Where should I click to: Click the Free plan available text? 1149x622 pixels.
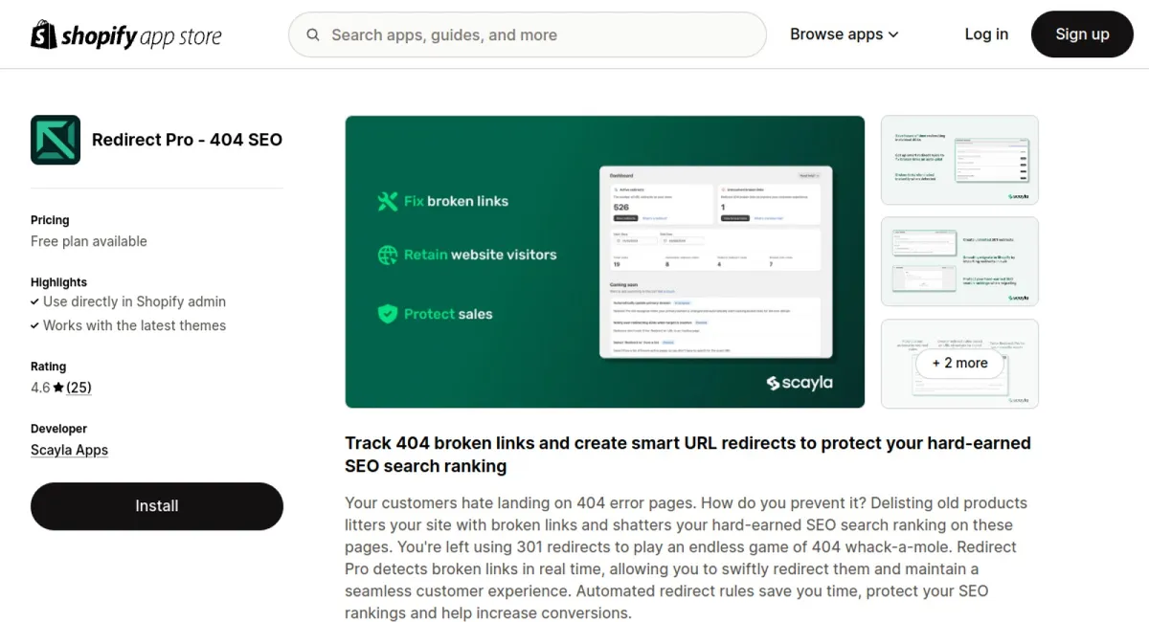coord(89,241)
